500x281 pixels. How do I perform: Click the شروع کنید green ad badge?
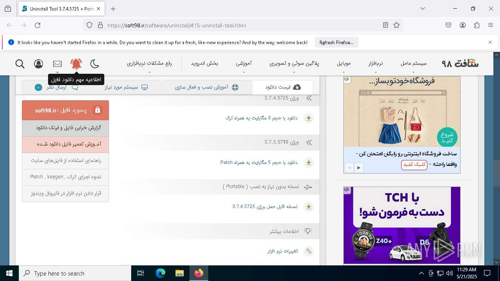pyautogui.click(x=447, y=137)
